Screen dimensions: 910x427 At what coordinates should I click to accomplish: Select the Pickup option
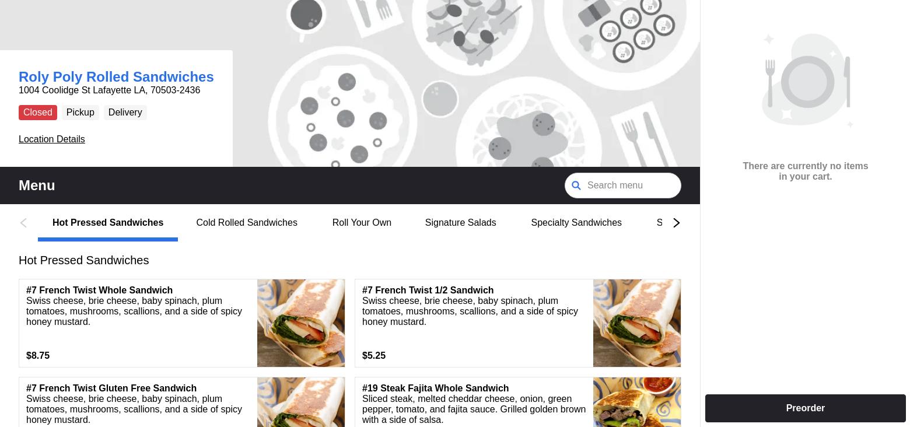point(80,113)
